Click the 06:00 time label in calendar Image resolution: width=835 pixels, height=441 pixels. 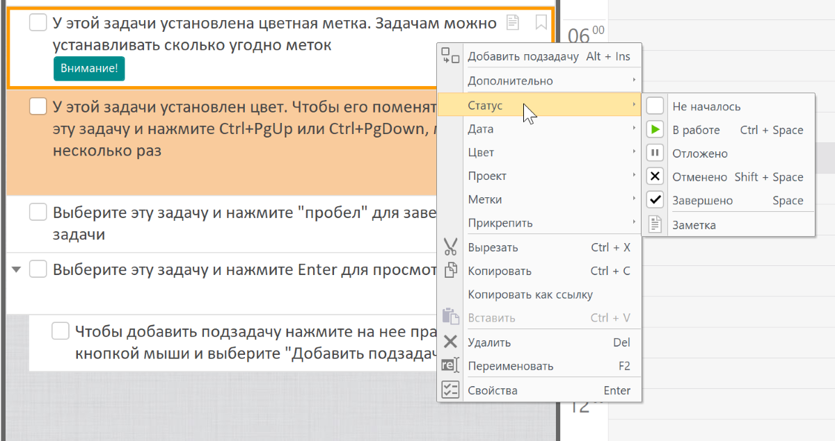tap(586, 34)
